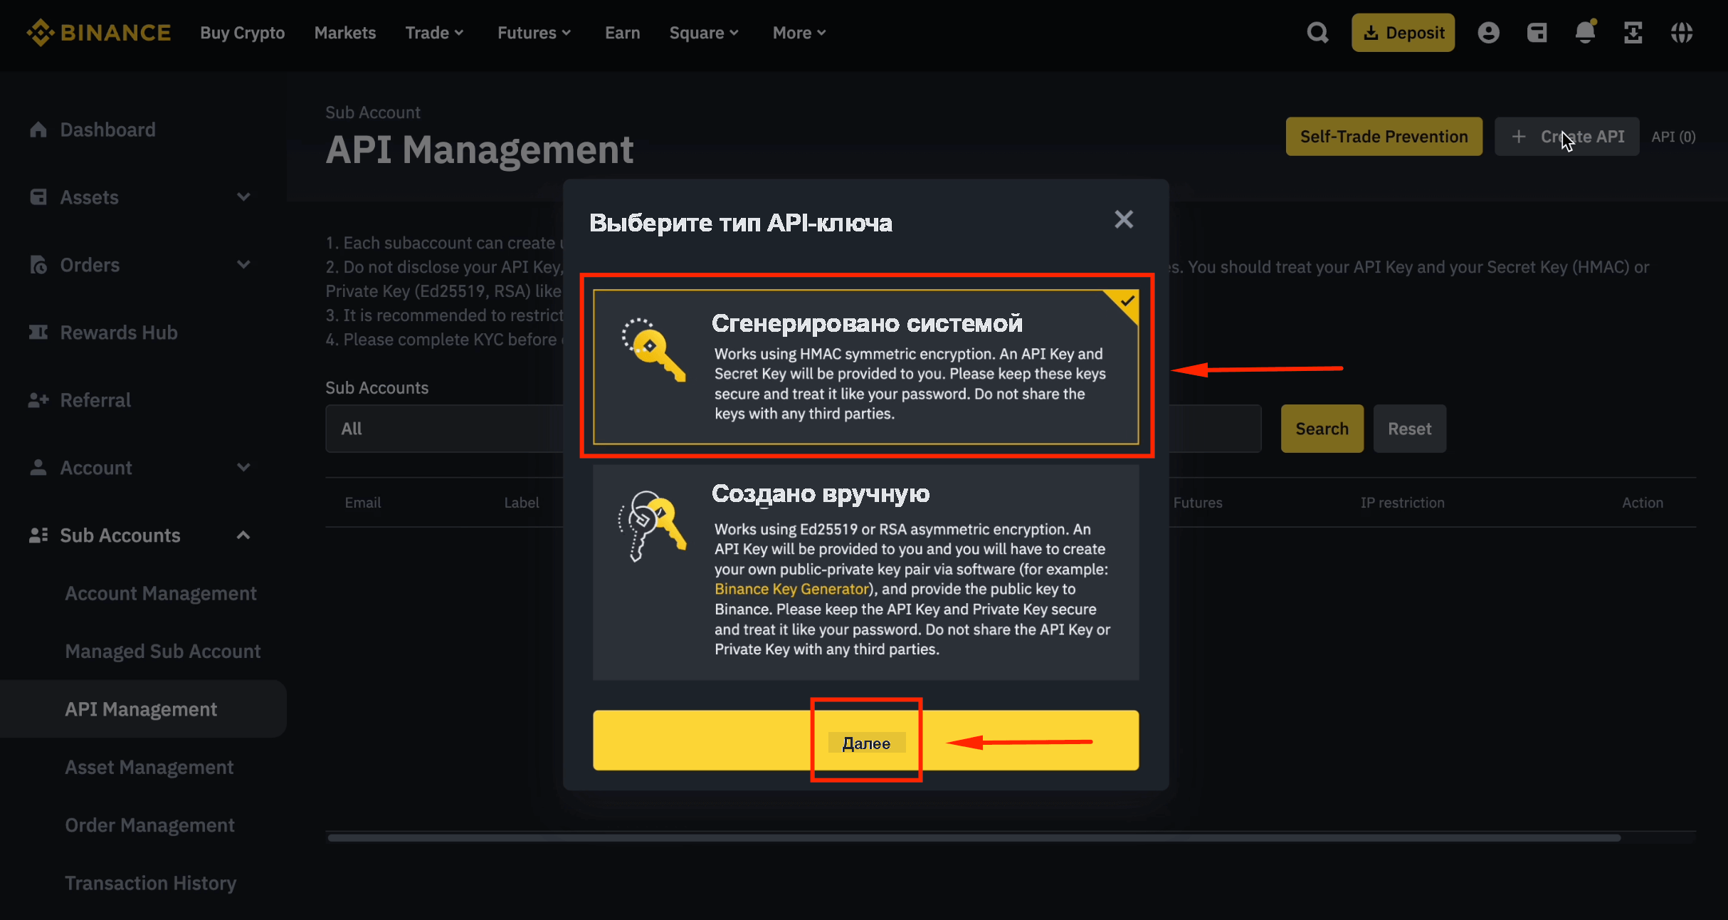This screenshot has height=920, width=1728.
Task: Open Transaction History in sidebar
Action: (151, 883)
